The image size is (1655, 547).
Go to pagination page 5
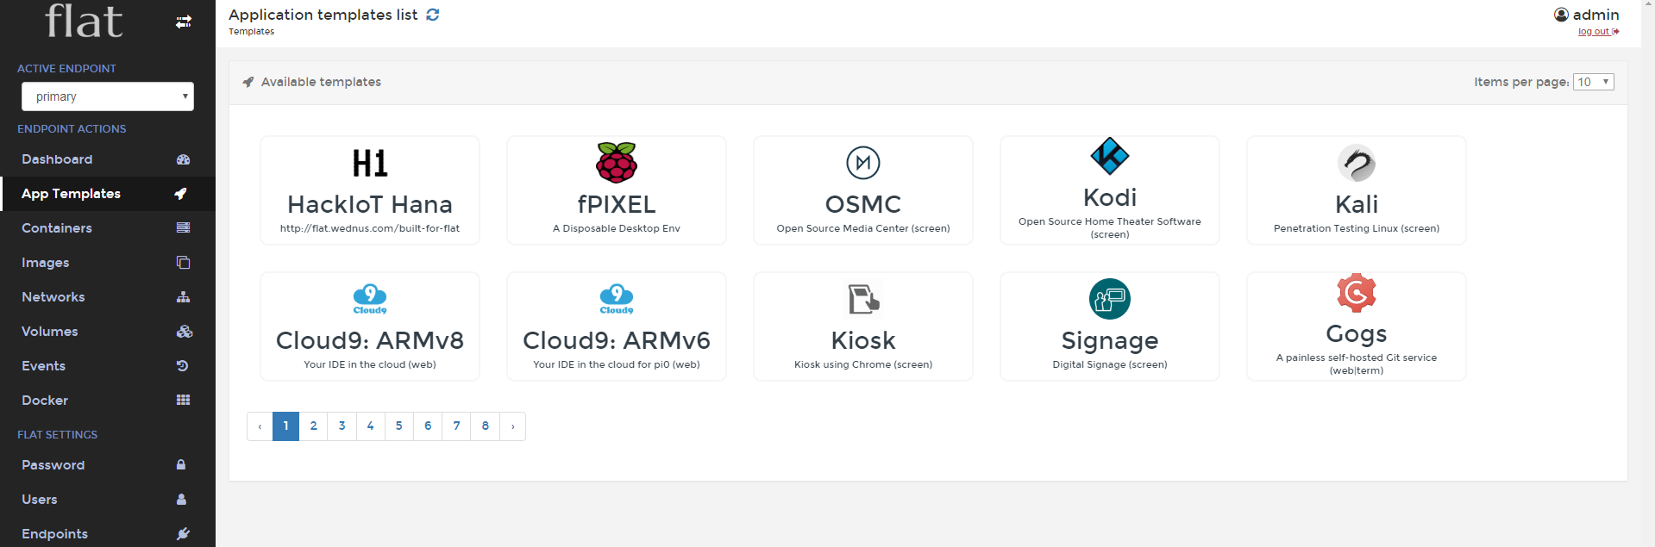(399, 426)
